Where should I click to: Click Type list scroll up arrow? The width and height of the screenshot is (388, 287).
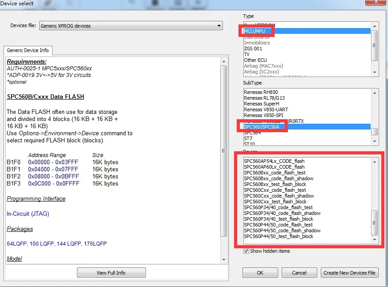click(x=375, y=26)
